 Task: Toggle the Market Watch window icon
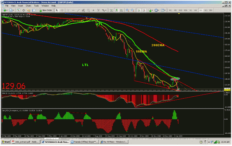coord(18,10)
